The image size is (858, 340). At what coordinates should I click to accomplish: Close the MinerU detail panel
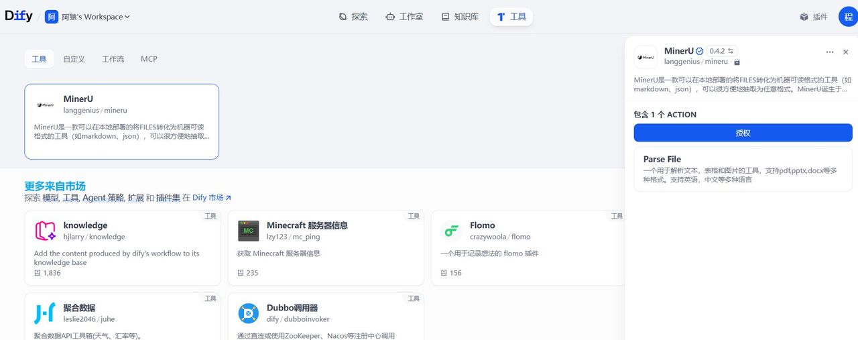tap(845, 52)
